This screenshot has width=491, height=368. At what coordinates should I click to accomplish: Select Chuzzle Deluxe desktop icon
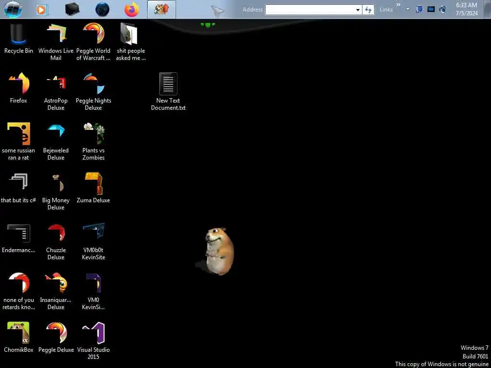coord(56,241)
